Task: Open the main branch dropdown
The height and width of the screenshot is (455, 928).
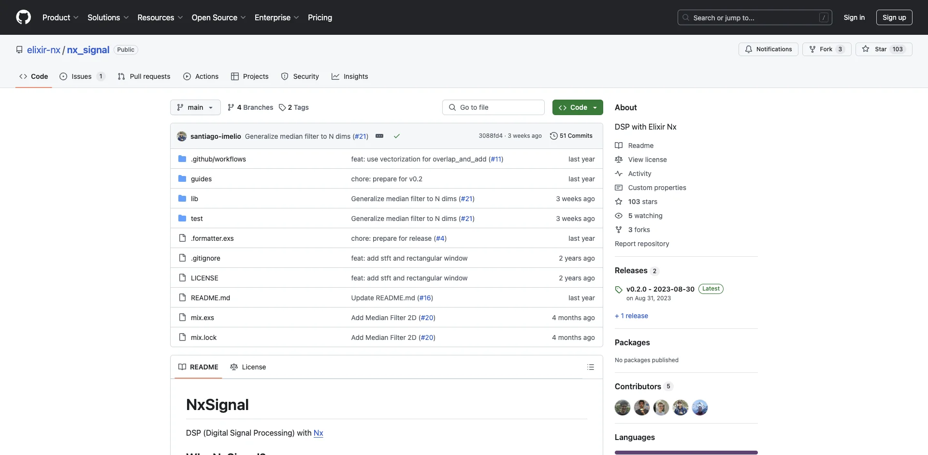Action: click(x=195, y=107)
